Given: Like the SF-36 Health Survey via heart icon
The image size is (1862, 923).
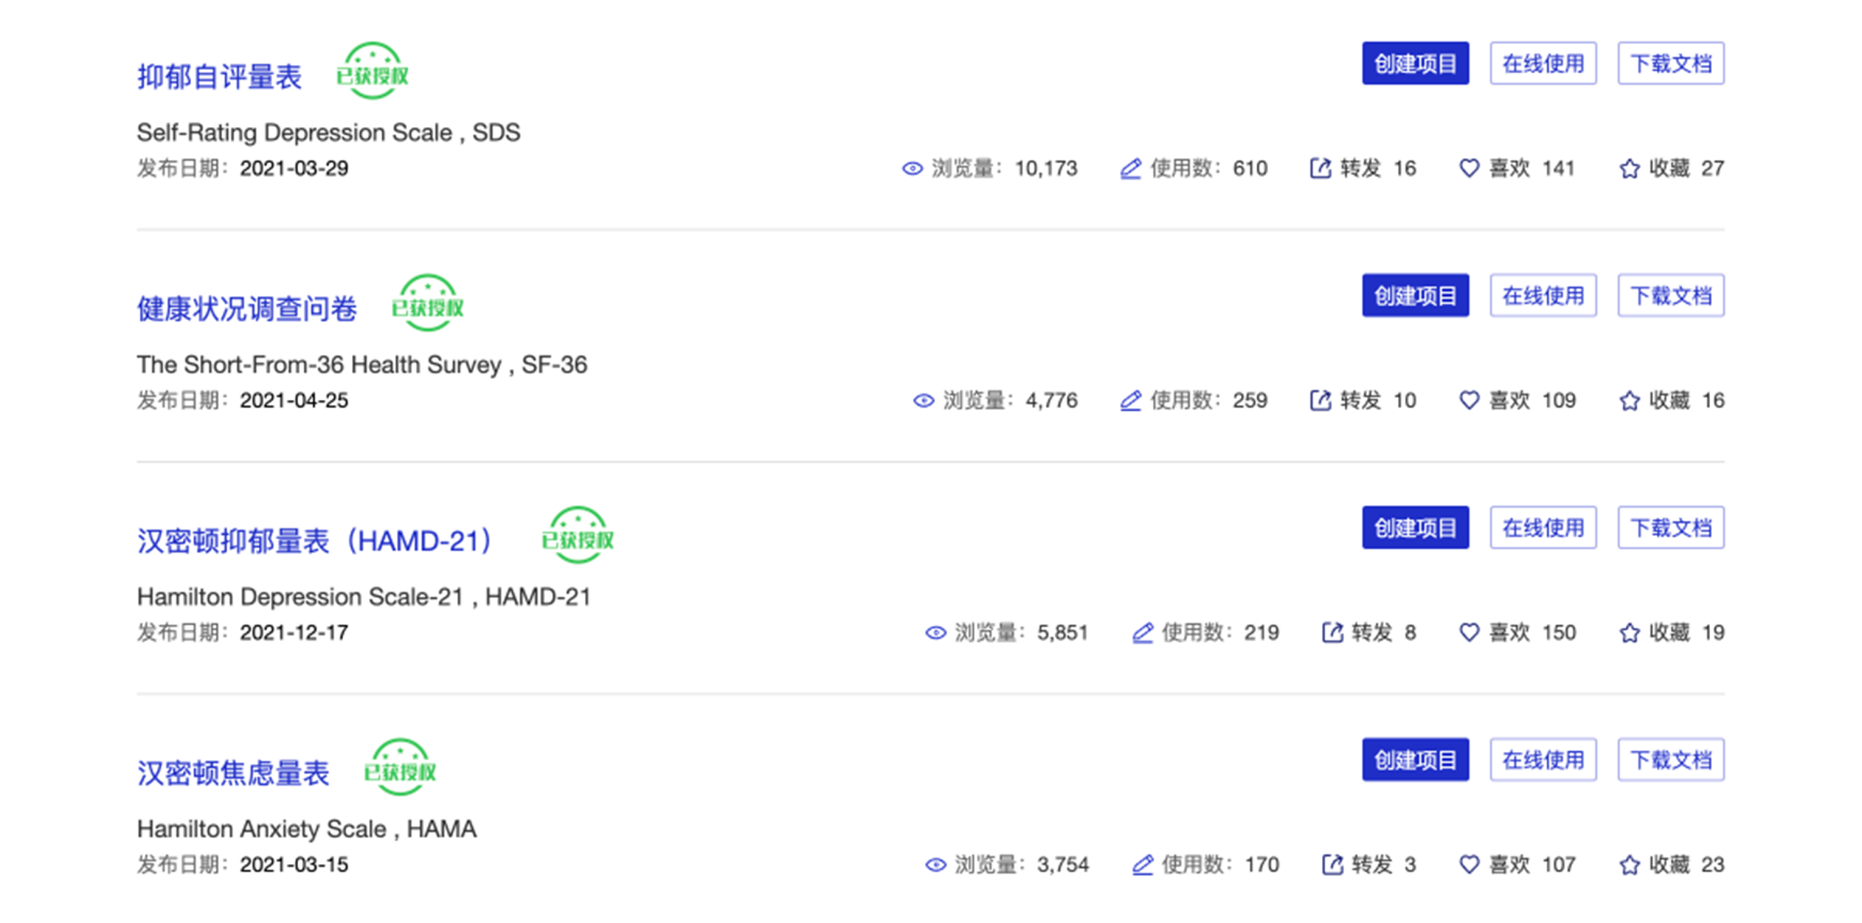Looking at the screenshot, I should coord(1469,400).
